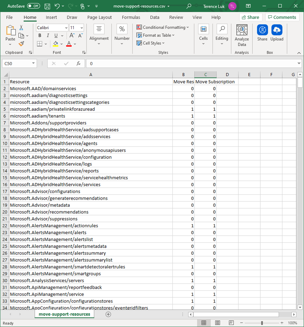Apply Bold formatting
This screenshot has width=304, height=327.
click(x=40, y=35)
